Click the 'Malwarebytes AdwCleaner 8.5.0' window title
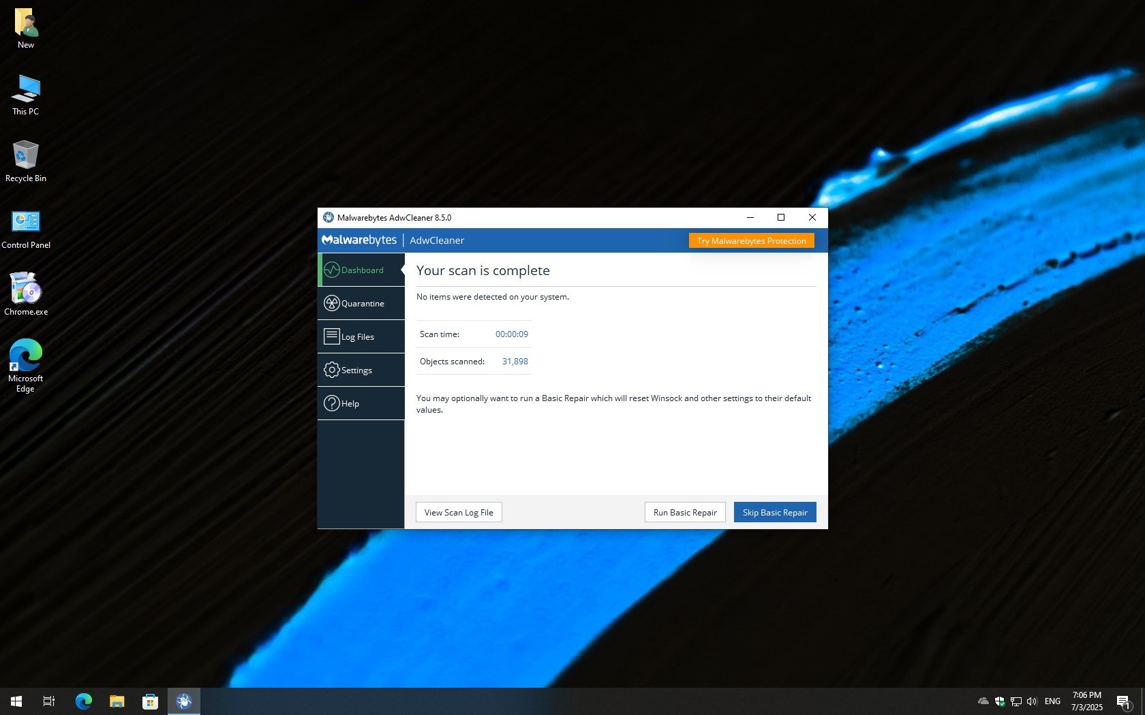This screenshot has height=715, width=1145. pyautogui.click(x=394, y=218)
